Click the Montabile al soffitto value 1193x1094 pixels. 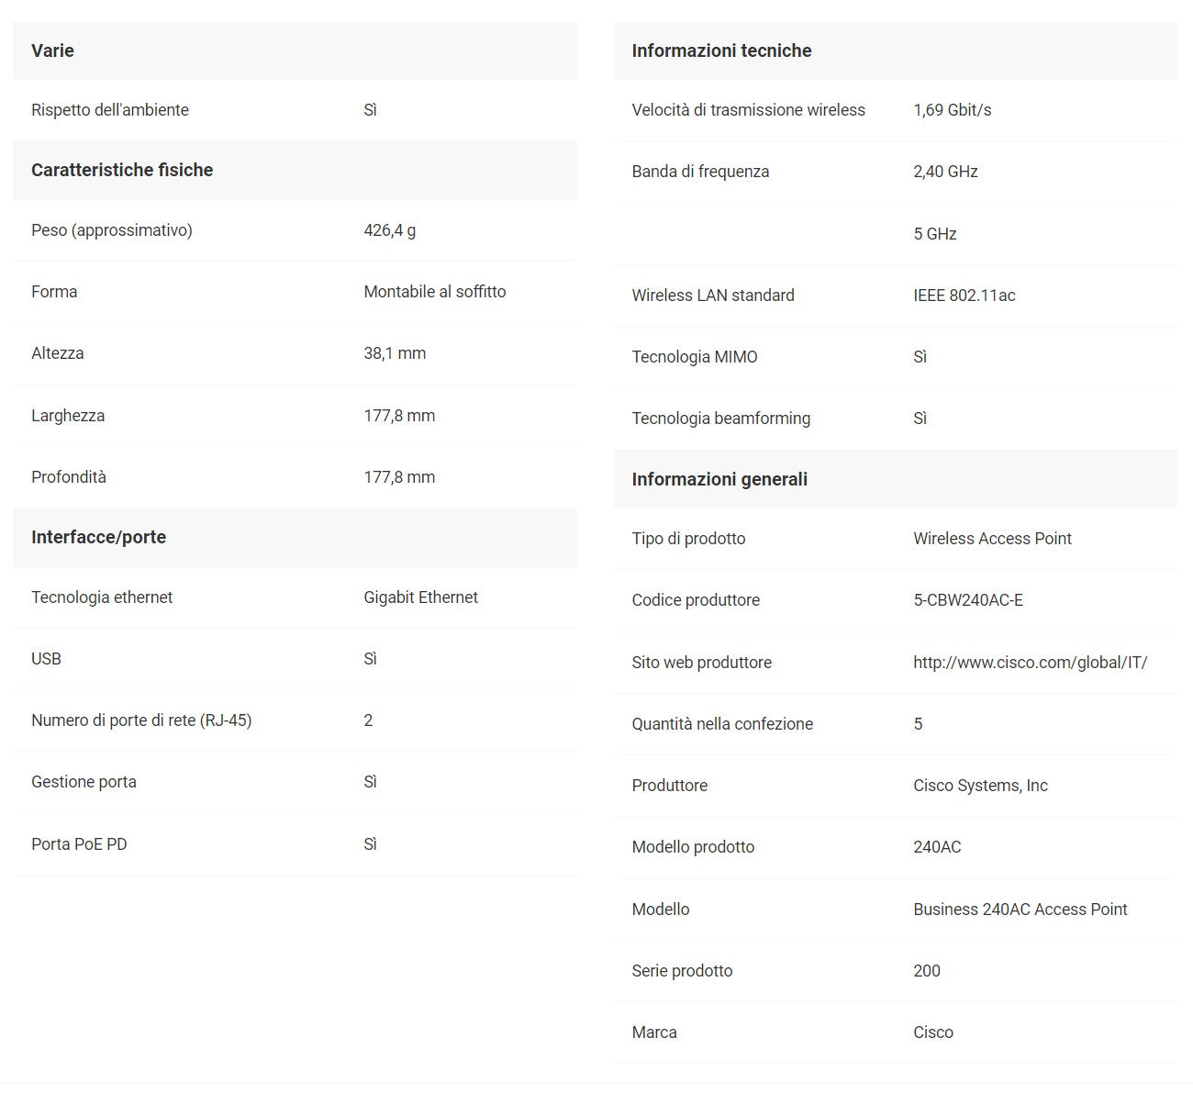click(x=434, y=292)
